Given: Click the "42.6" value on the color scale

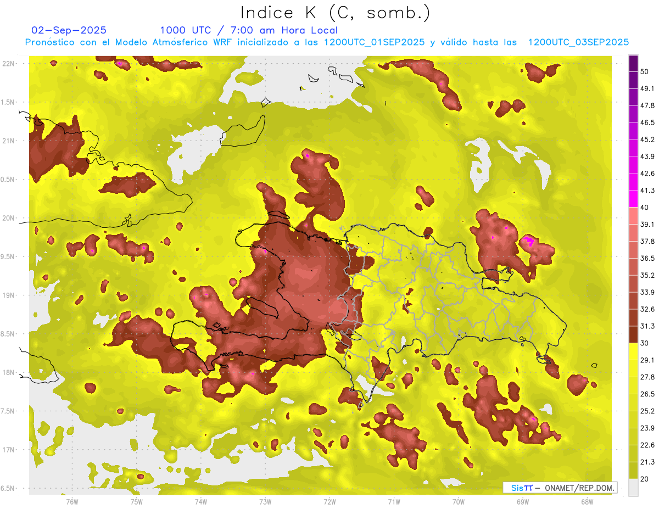Looking at the screenshot, I should (648, 174).
